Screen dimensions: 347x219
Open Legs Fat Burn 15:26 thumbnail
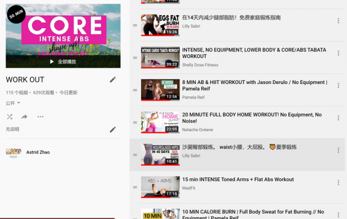(x=160, y=25)
